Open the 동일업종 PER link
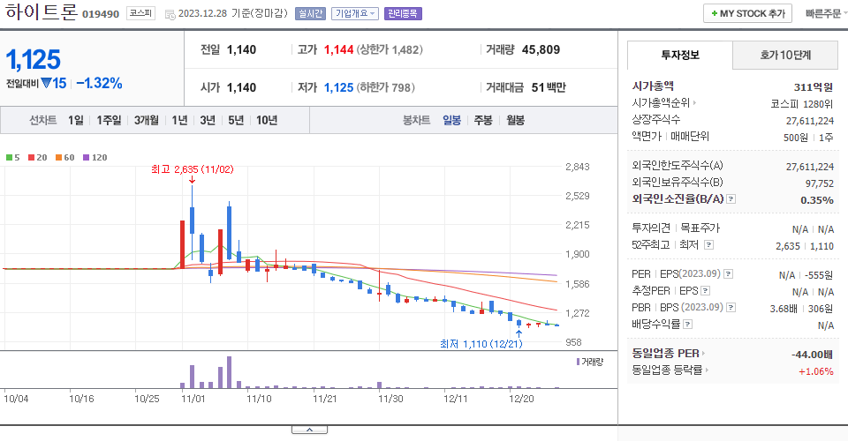 pos(665,354)
